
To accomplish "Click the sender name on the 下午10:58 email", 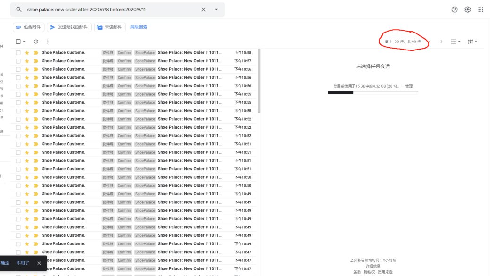I will [x=63, y=53].
